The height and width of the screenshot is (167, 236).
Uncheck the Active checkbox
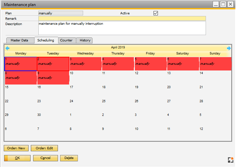pos(156,13)
